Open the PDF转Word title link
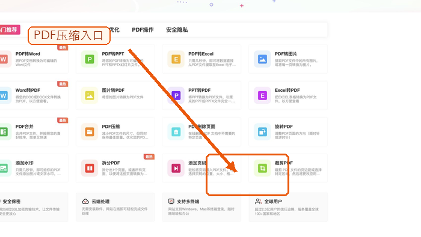421x237 pixels. pos(28,54)
